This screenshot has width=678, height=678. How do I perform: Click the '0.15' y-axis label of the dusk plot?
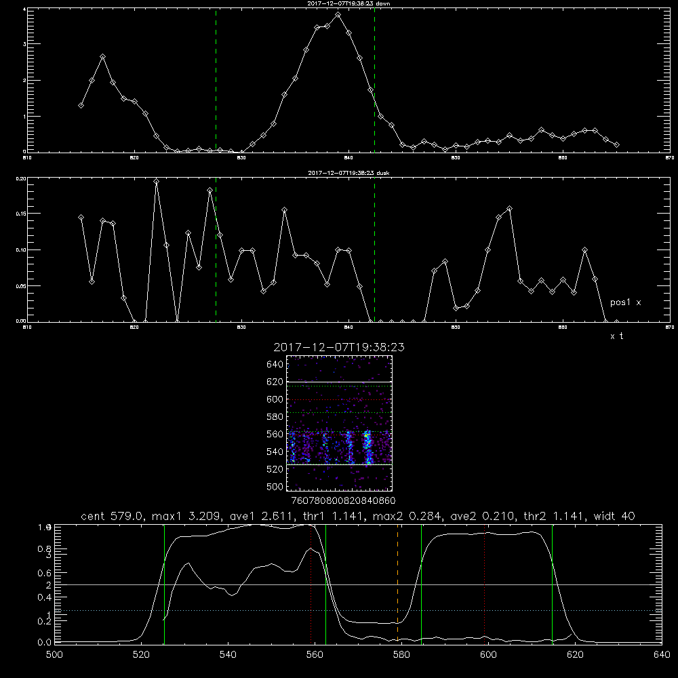coord(21,214)
